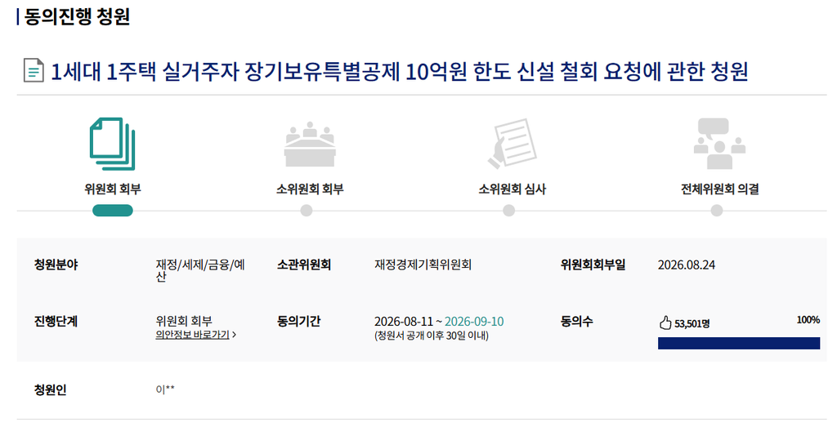Click the 전체위원회 의결 step label
Image resolution: width=837 pixels, height=427 pixels.
pos(719,189)
